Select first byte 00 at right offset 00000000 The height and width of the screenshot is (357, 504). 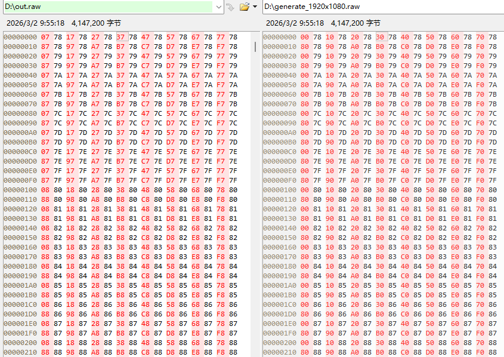305,37
